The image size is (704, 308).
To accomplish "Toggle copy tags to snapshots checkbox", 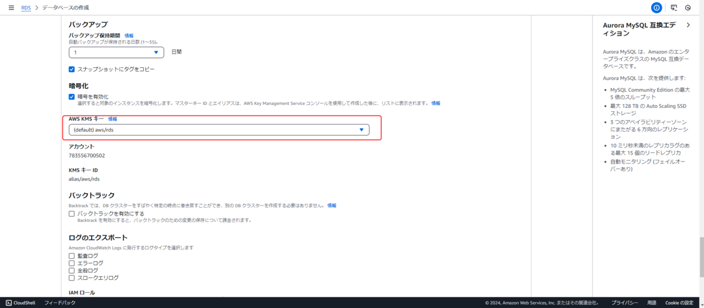I will 72,69.
